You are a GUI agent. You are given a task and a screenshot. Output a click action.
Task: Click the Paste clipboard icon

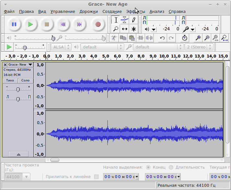pos(132,38)
